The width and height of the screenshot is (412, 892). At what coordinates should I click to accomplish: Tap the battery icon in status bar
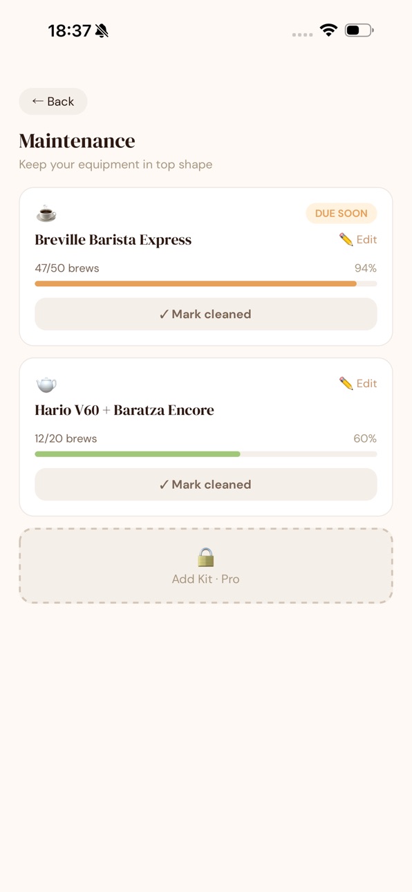pos(359,30)
